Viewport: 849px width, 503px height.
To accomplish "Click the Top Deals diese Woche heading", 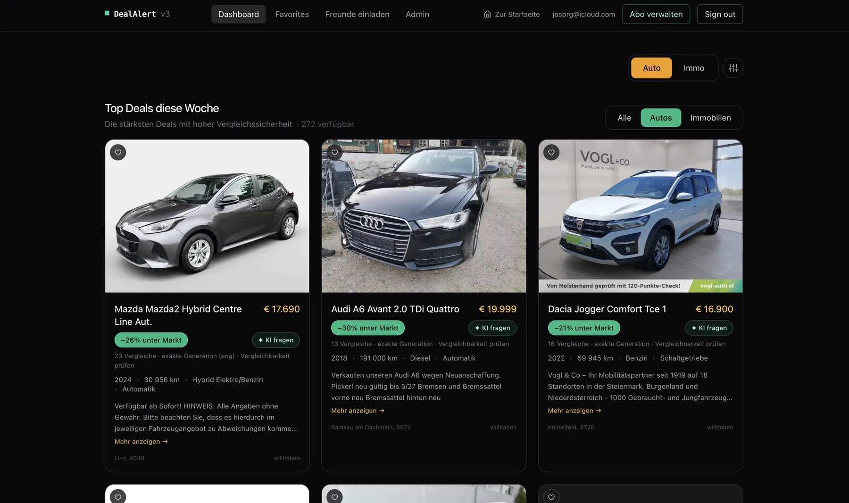I will coord(162,108).
